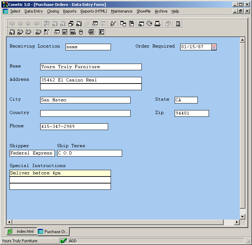This screenshot has height=245, width=252.
Task: Click the empty Country input field
Action: pos(85,113)
